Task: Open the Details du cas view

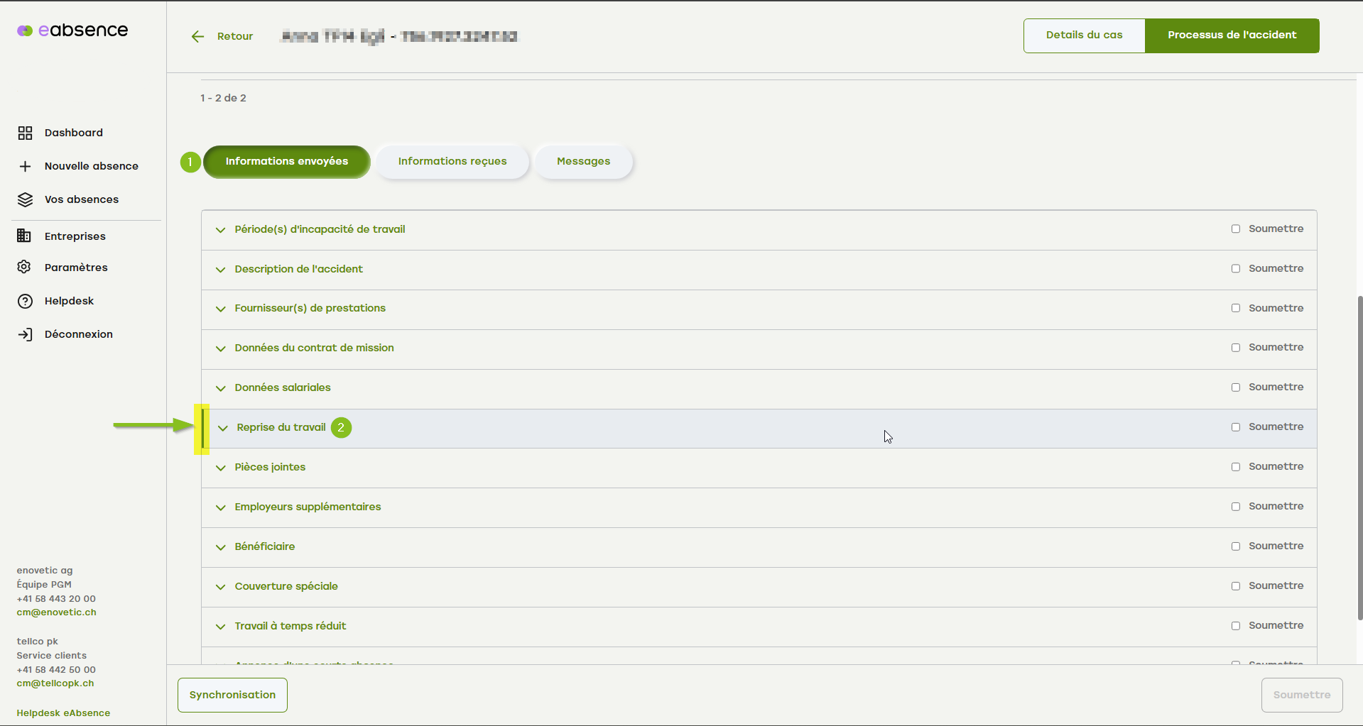Action: [1084, 35]
